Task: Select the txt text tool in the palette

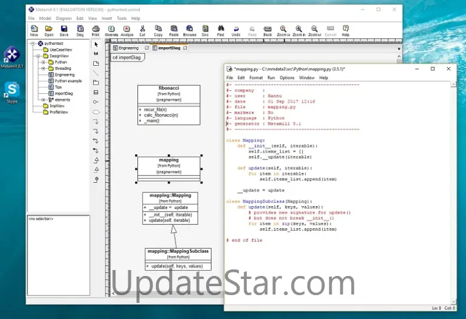Action: 96,54
